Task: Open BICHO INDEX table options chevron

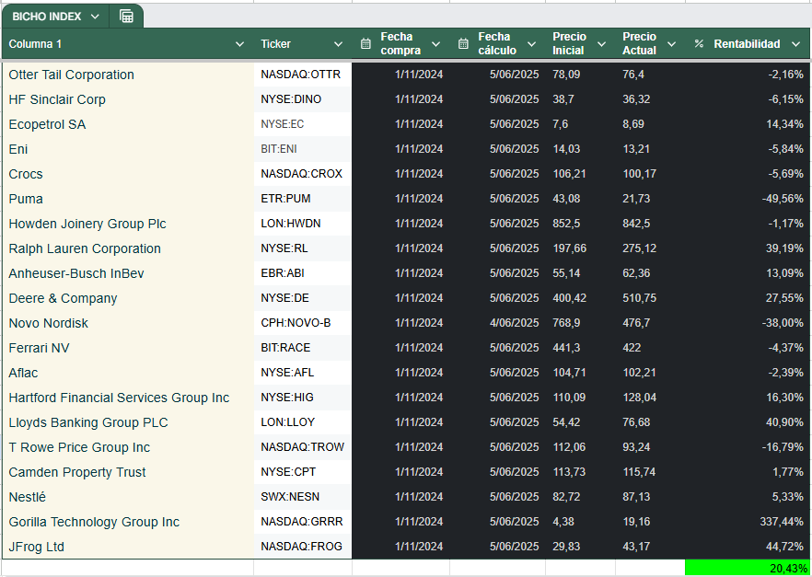Action: [95, 17]
